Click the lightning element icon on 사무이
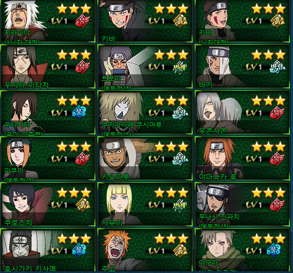The width and height of the screenshot is (293, 273). tap(180, 206)
